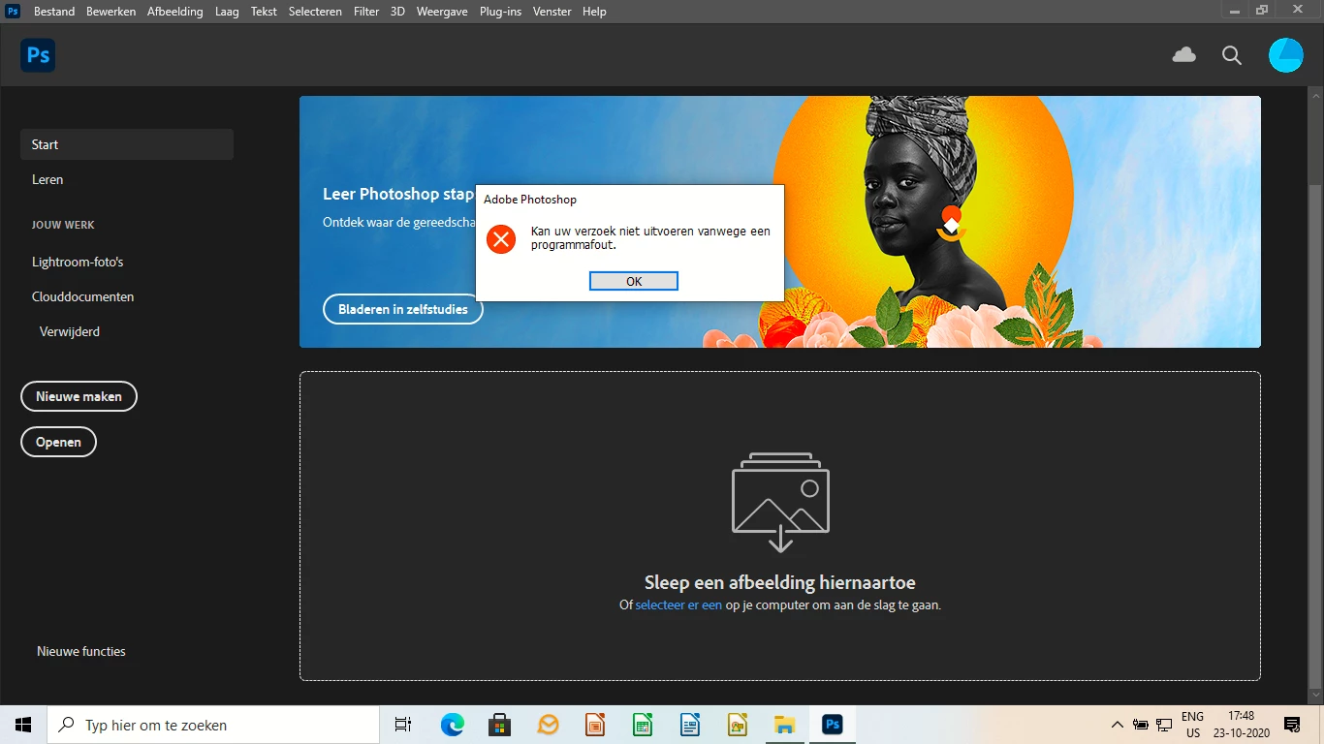This screenshot has height=744, width=1324.
Task: Click the network tray icon
Action: 1164,725
